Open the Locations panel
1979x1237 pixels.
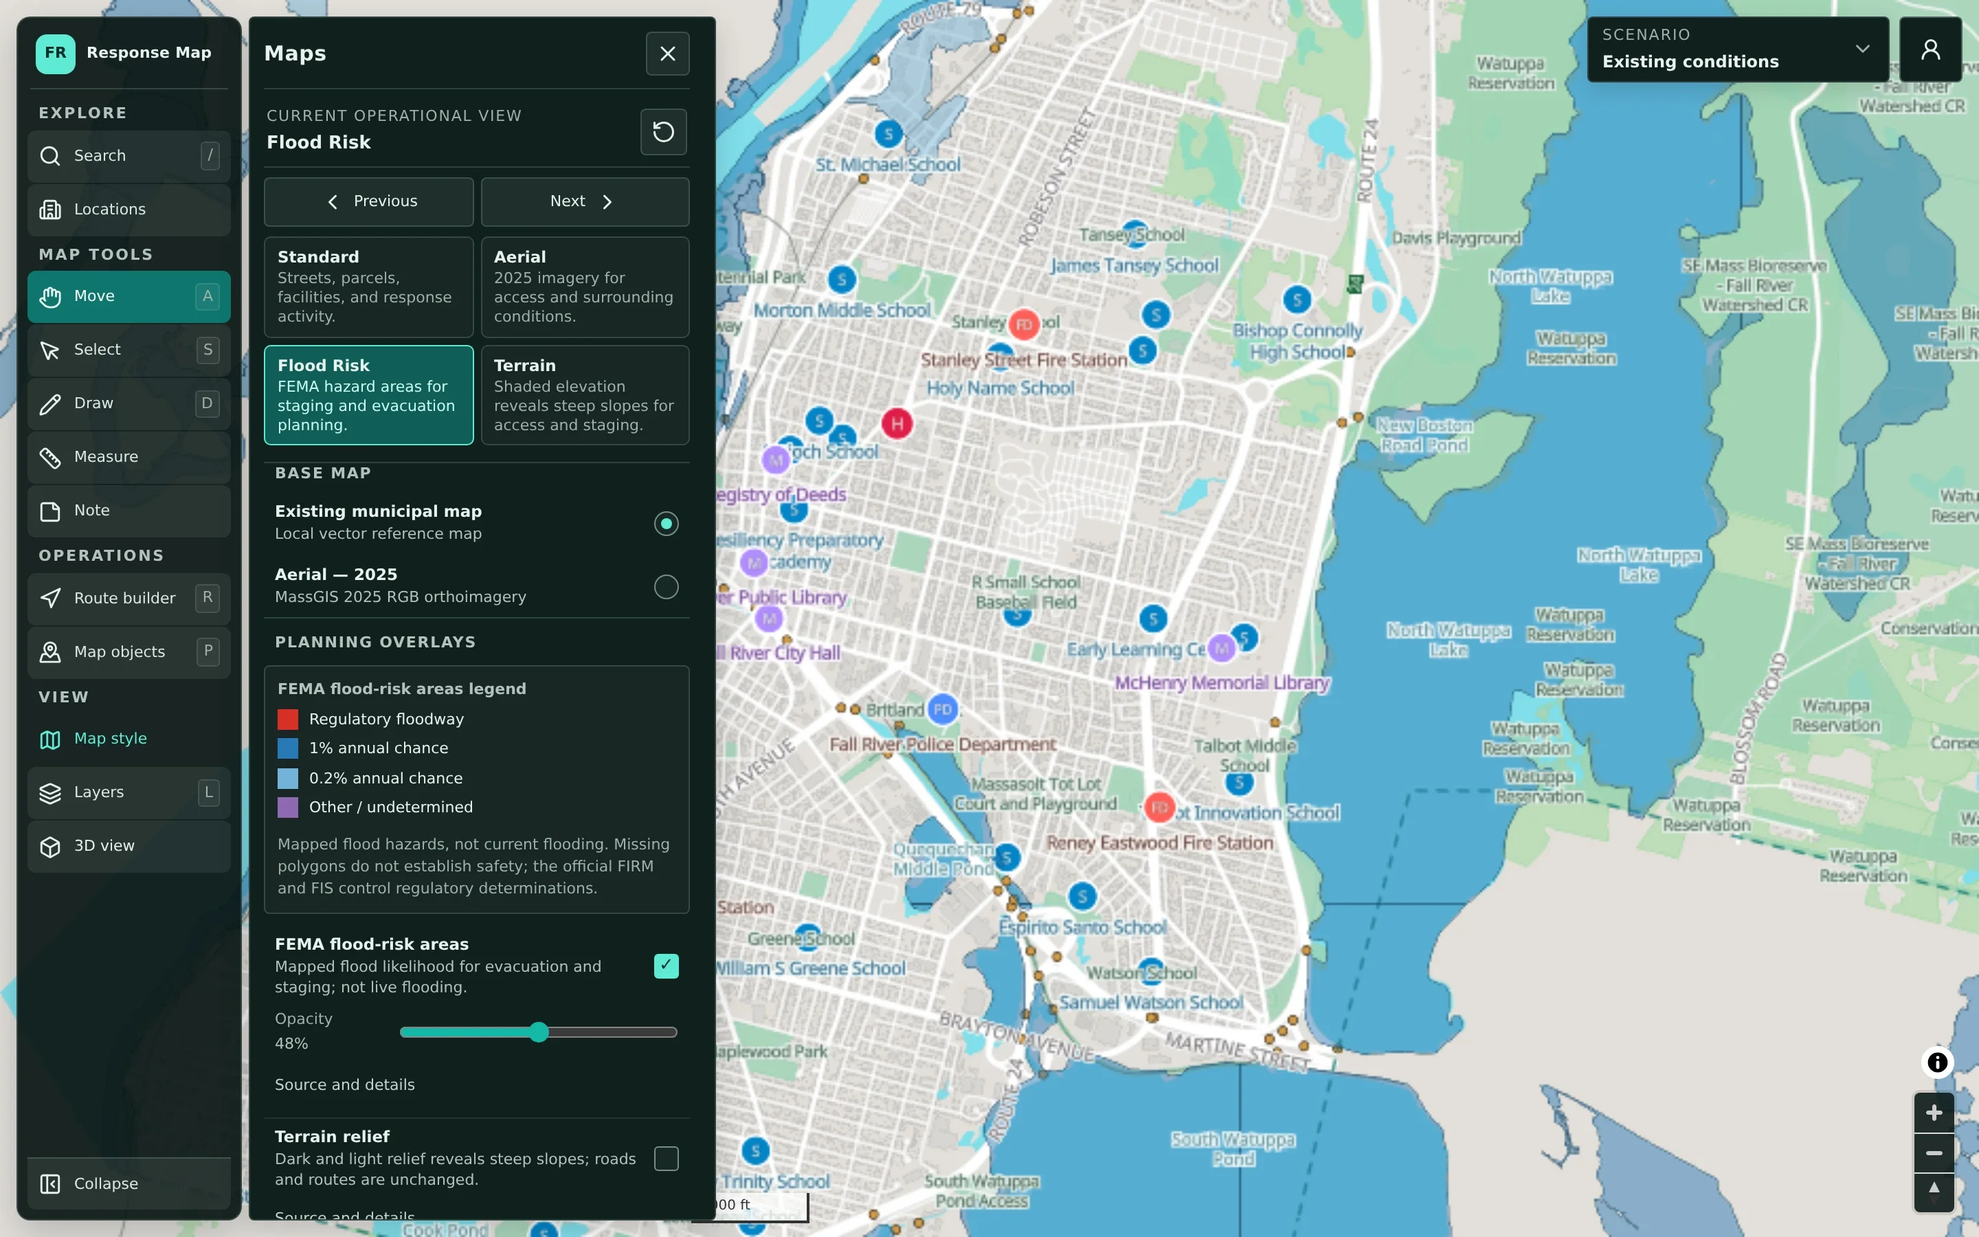128,210
